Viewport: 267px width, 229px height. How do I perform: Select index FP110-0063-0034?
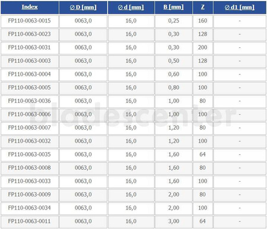pyautogui.click(x=29, y=208)
